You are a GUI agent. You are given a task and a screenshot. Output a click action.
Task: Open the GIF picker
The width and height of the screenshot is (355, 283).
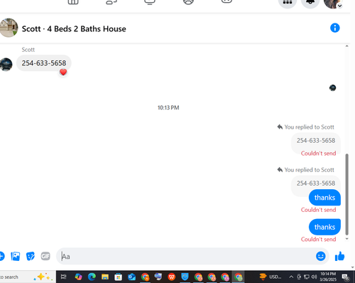(x=45, y=256)
